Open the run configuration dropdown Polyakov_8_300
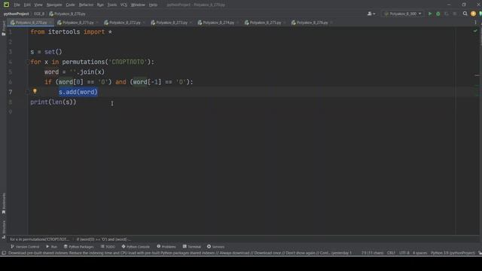This screenshot has width=482, height=271. coord(403,14)
